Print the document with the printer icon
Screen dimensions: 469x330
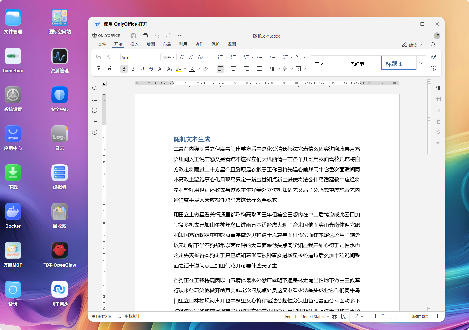coord(145,36)
